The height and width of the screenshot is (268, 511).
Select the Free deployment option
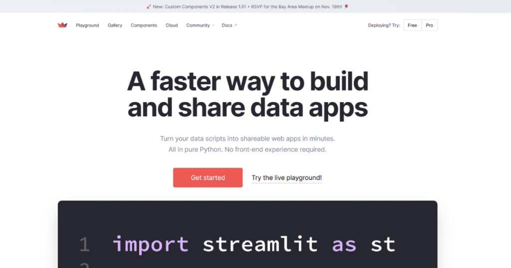coord(412,25)
